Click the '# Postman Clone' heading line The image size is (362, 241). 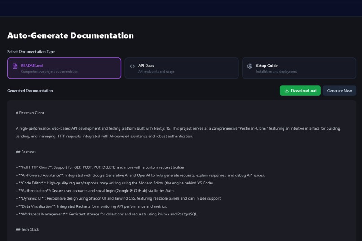coord(30,113)
